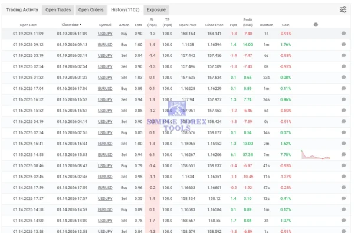354x233 pixels.
Task: Open comment icon for 01.19.2026 11:09 trade
Action: click(x=343, y=34)
